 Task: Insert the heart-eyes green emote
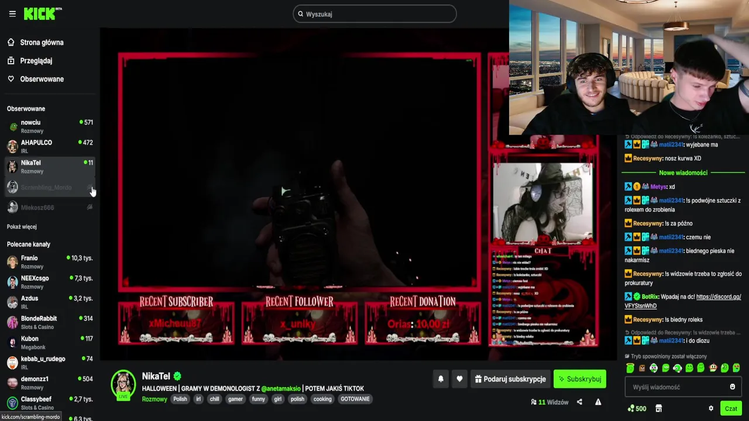(736, 368)
